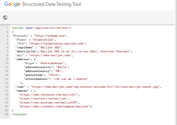Click the "Paris" value
This screenshot has width=177, height=125.
pos(62,67)
